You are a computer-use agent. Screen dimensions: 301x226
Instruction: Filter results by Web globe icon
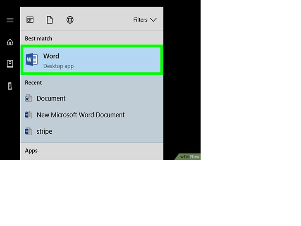click(70, 20)
